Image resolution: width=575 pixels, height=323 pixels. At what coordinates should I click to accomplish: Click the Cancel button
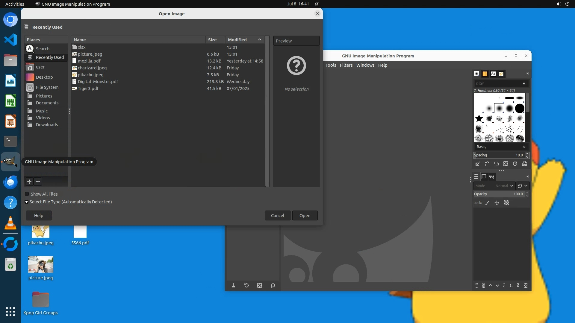[277, 216]
